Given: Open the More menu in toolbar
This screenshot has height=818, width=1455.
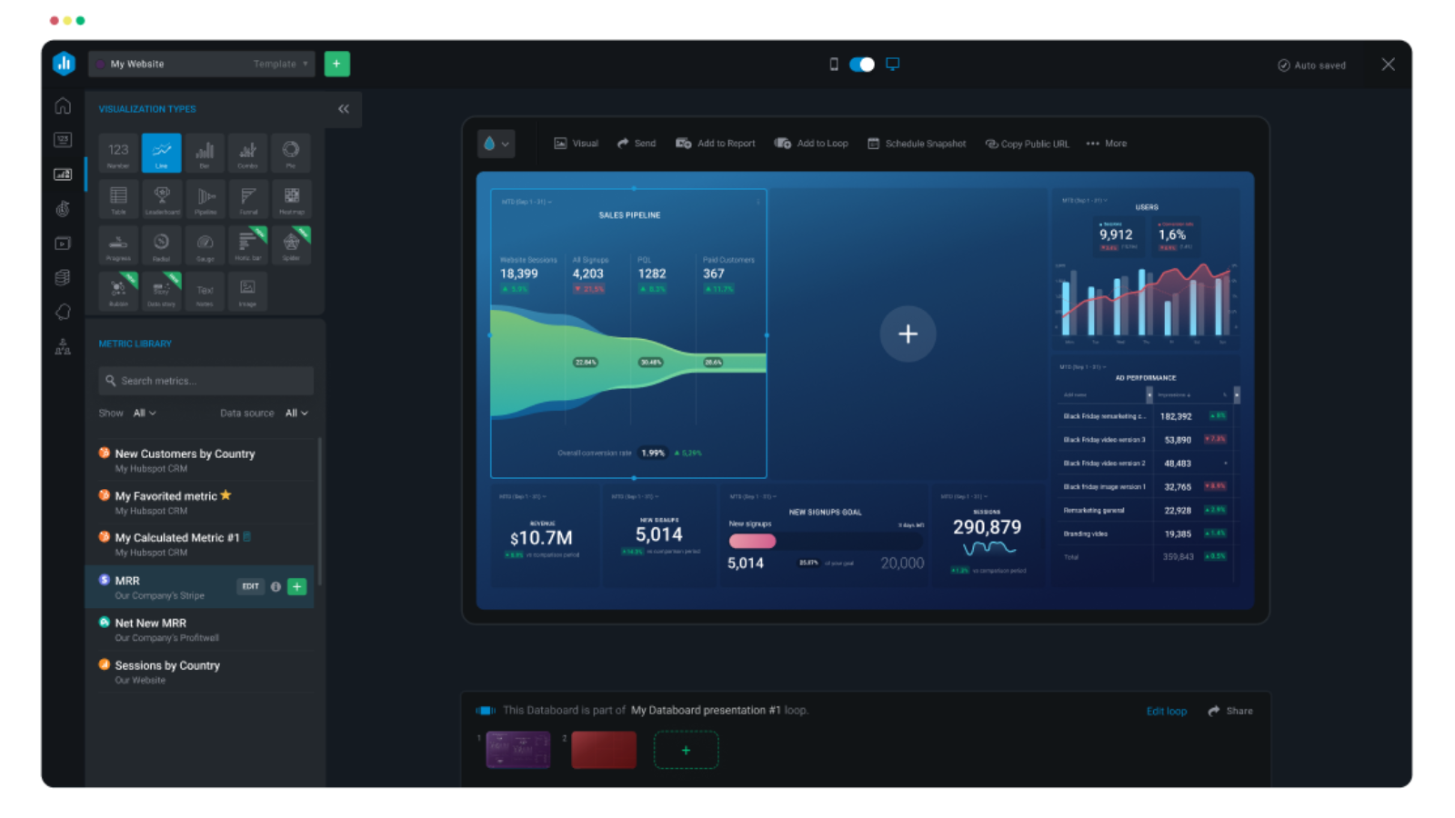Looking at the screenshot, I should click(1107, 144).
